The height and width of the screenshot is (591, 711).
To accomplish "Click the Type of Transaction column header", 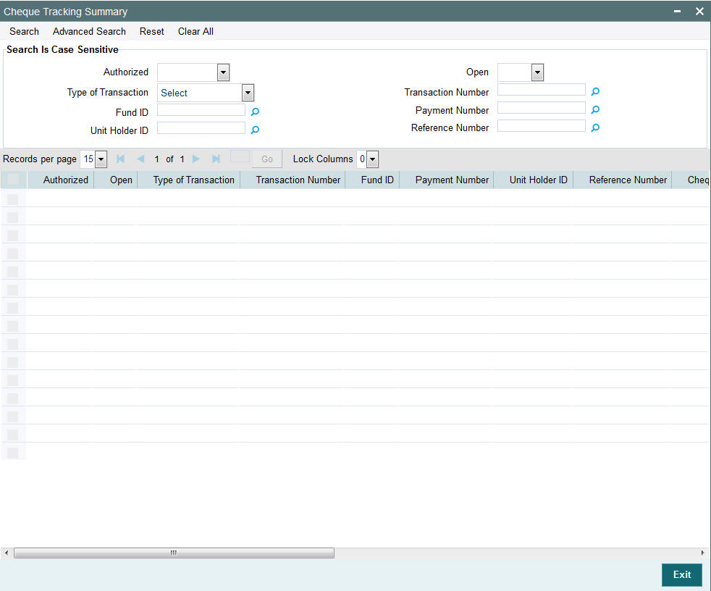I will pos(193,180).
